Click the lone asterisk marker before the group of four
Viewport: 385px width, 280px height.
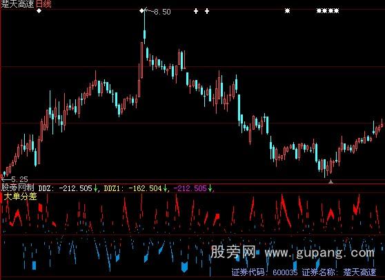287,11
